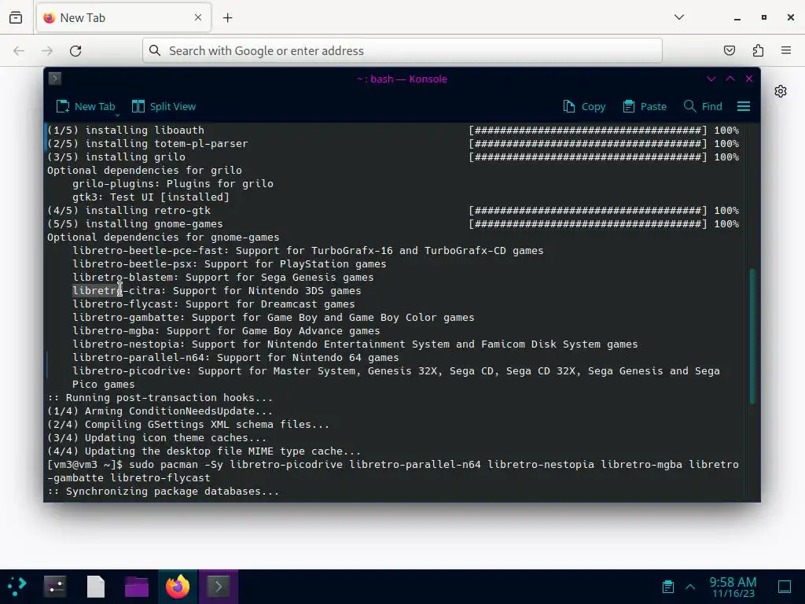The image size is (805, 604).
Task: Open a New Tab in Konsole
Action: (85, 106)
